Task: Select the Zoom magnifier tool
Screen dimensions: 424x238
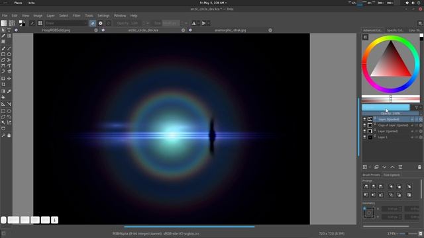Action: click(3, 136)
